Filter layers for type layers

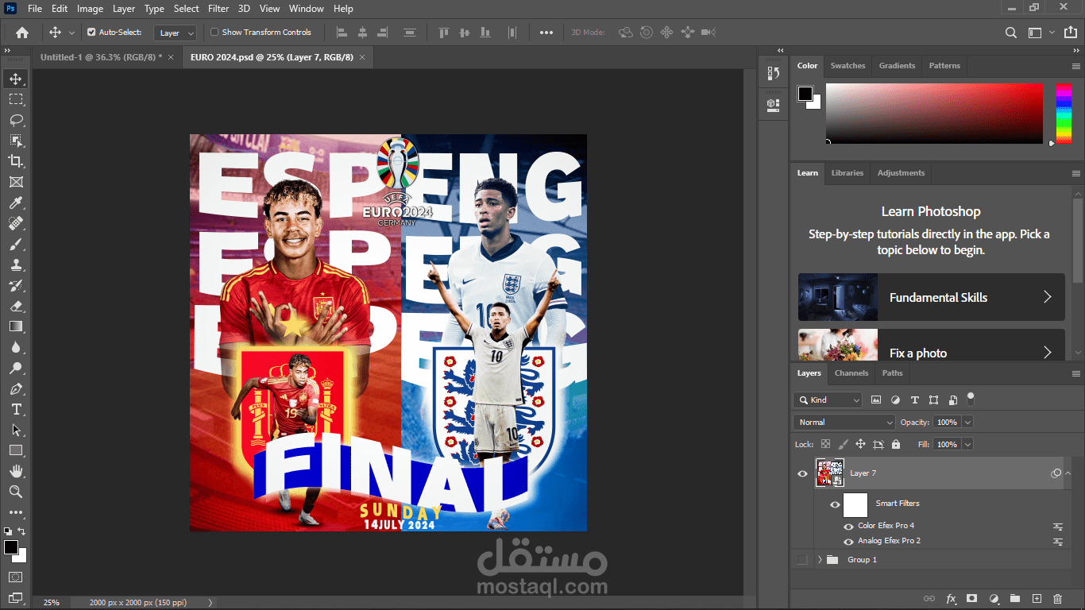pyautogui.click(x=914, y=400)
